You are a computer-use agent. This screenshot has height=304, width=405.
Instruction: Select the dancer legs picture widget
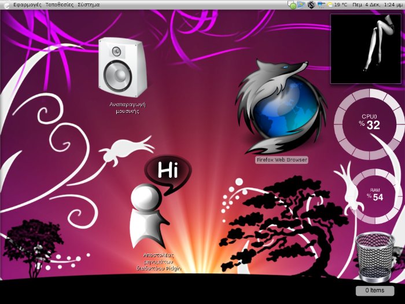(x=366, y=49)
